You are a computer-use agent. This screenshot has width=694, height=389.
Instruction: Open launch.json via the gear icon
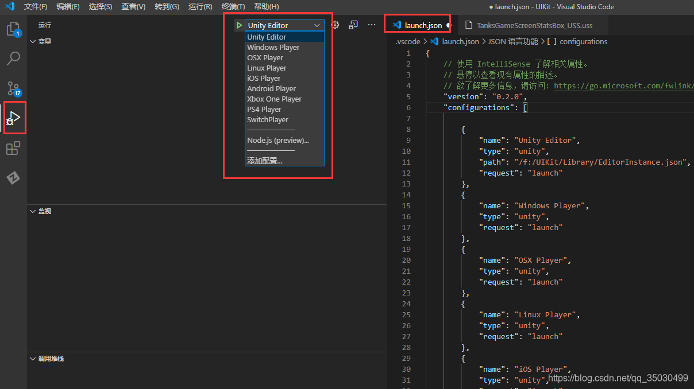[x=336, y=25]
